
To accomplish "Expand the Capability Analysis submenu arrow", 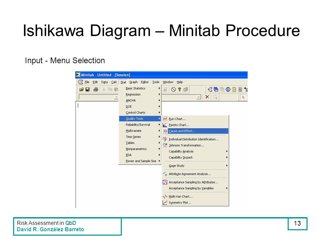I will pyautogui.click(x=226, y=151).
